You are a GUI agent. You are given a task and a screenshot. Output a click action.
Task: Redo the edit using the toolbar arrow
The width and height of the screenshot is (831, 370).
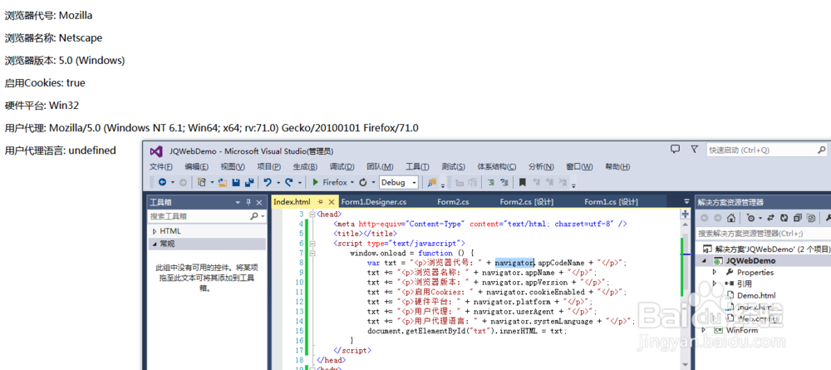click(x=289, y=182)
